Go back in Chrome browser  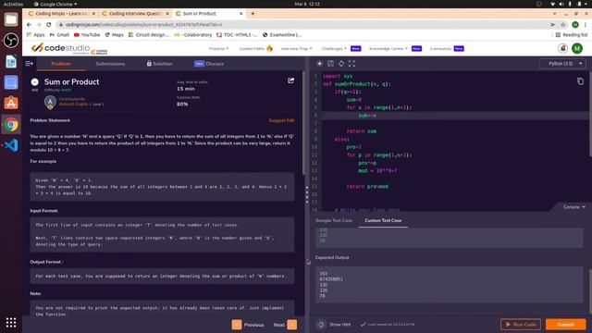29,25
